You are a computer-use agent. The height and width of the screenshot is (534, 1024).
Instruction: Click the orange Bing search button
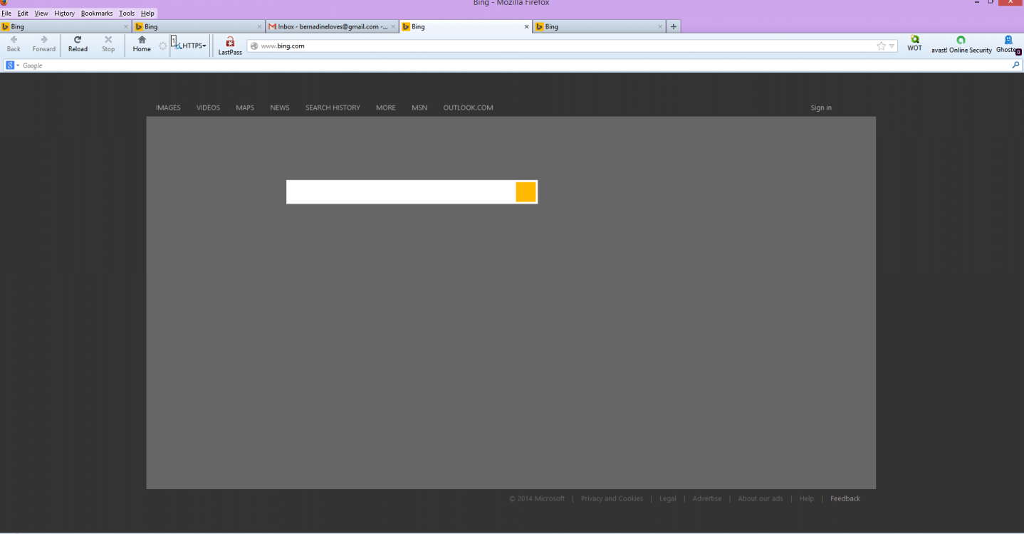point(526,192)
